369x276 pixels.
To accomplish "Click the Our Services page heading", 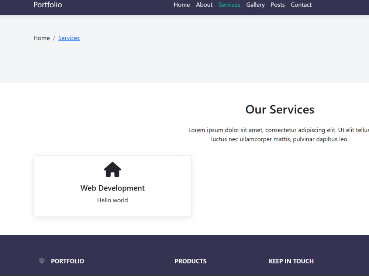I will pyautogui.click(x=279, y=109).
